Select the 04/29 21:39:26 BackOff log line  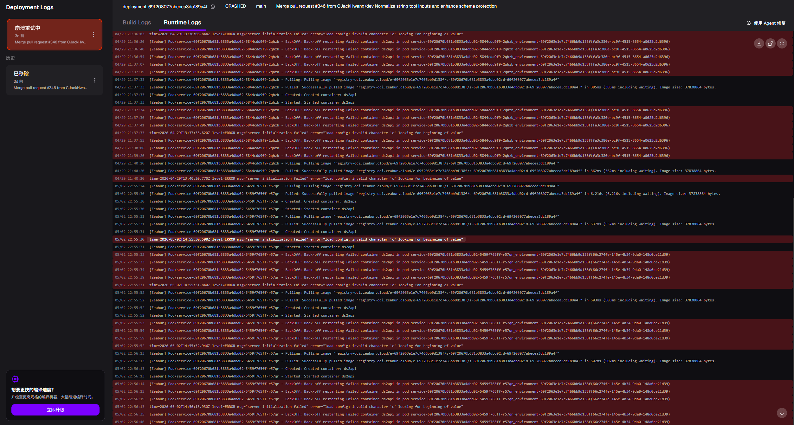[x=453, y=156]
